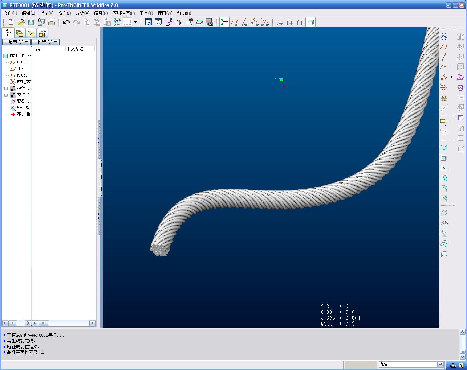
Task: Select the Rib tool
Action: tap(444, 168)
